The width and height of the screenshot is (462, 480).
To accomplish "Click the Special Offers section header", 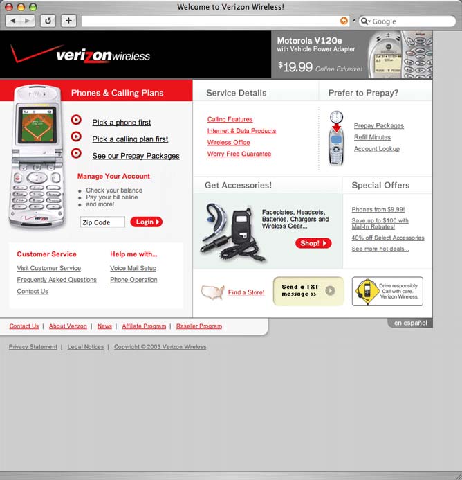I will pos(380,185).
